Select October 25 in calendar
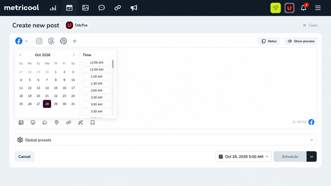 (21, 104)
